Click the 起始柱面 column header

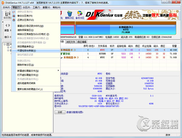pos(121,46)
